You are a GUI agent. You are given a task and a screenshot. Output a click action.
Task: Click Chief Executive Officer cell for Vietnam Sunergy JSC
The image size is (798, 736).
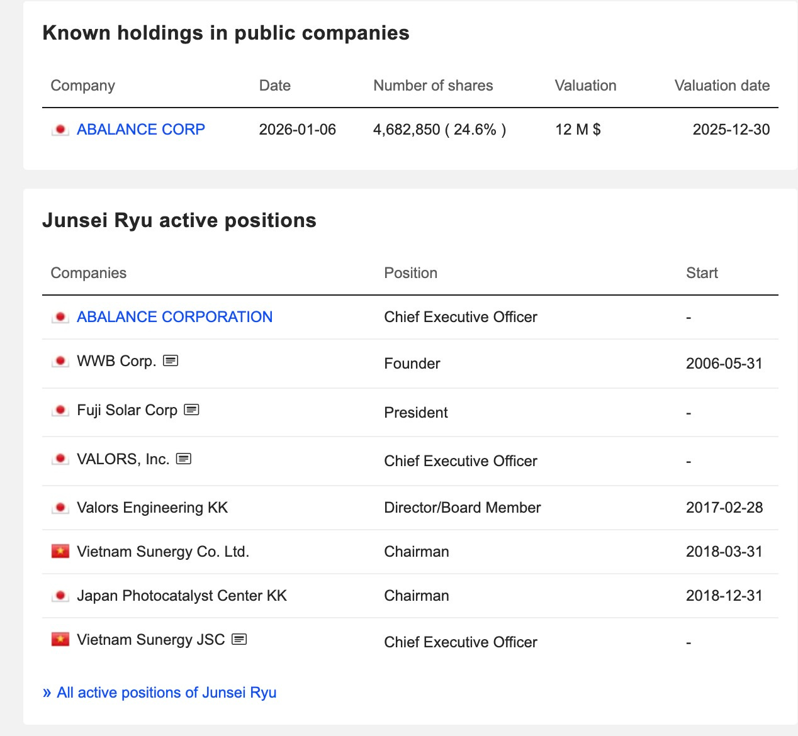(461, 642)
